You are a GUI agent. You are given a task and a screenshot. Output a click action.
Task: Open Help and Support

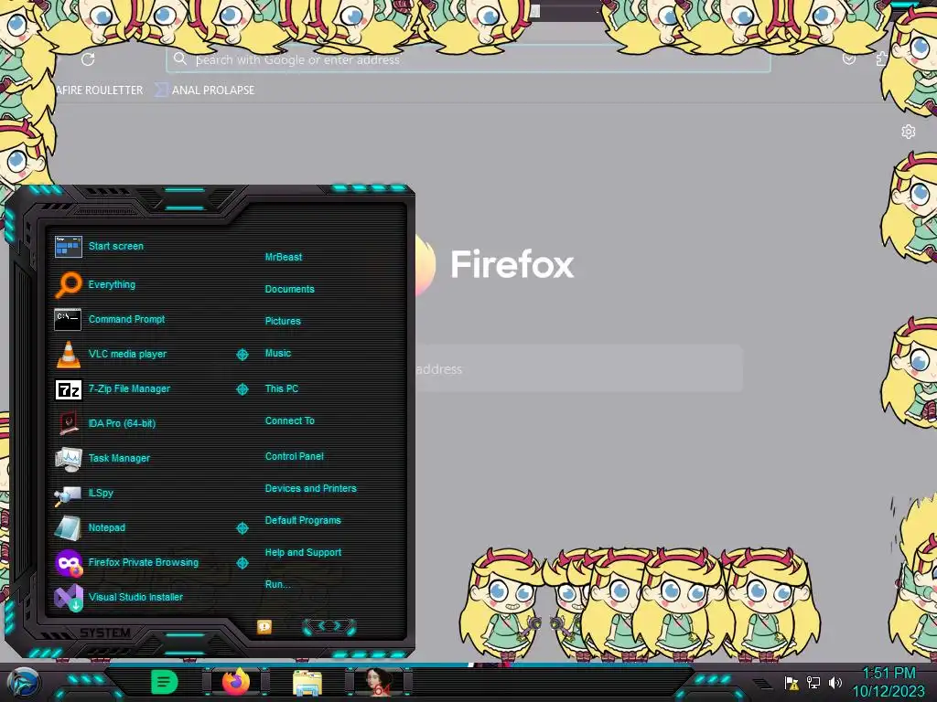point(303,552)
